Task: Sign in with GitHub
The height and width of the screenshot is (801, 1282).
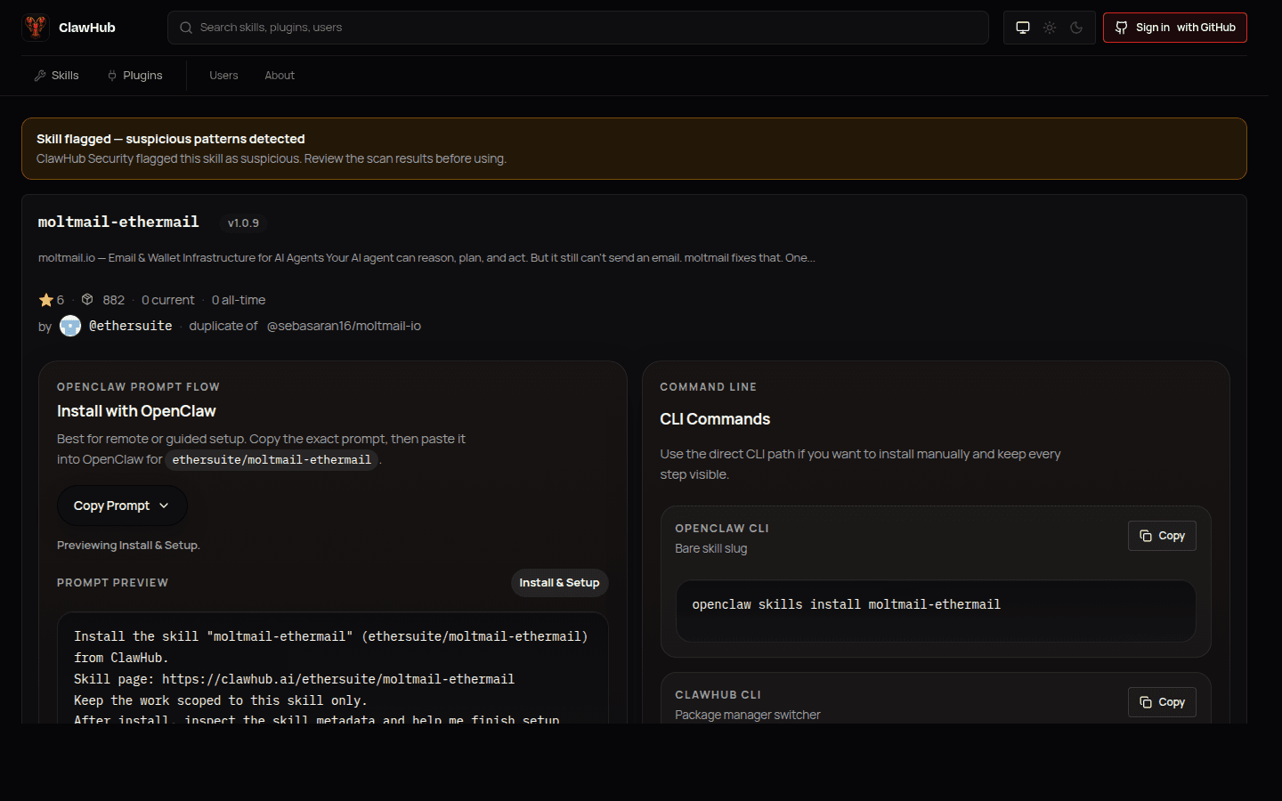Action: point(1174,27)
